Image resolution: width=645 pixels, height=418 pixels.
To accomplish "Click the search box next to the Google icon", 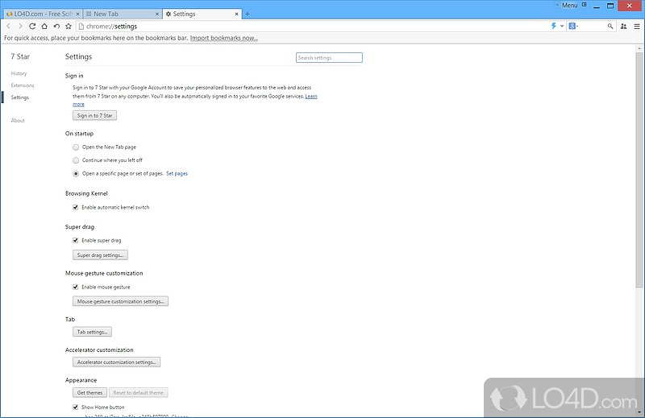I will 593,26.
